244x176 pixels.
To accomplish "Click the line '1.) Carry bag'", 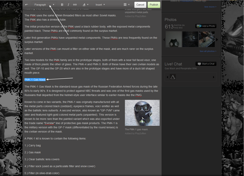I will [32, 146].
